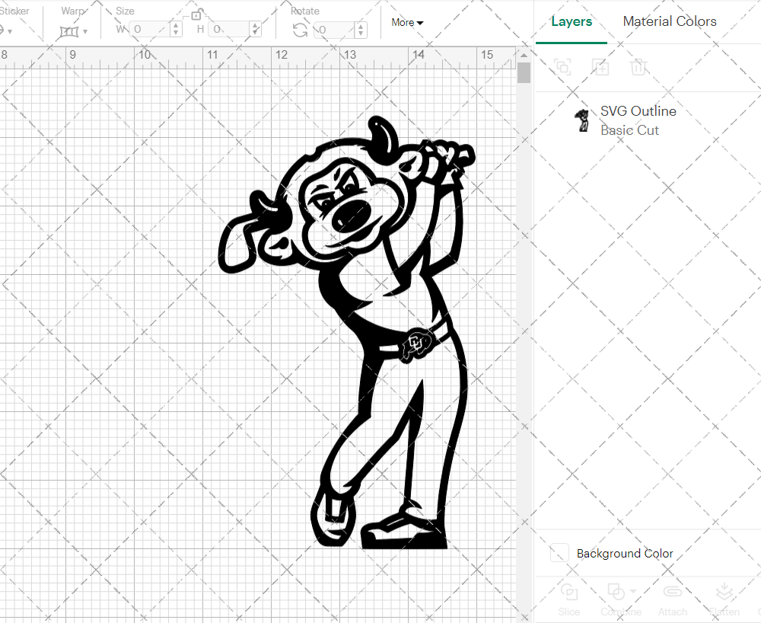Open the More dropdown menu
The width and height of the screenshot is (761, 623).
407,22
